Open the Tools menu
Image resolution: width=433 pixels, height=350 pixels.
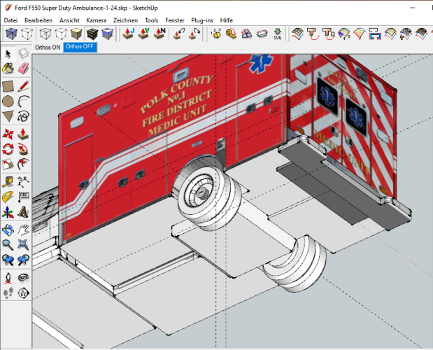coord(152,20)
